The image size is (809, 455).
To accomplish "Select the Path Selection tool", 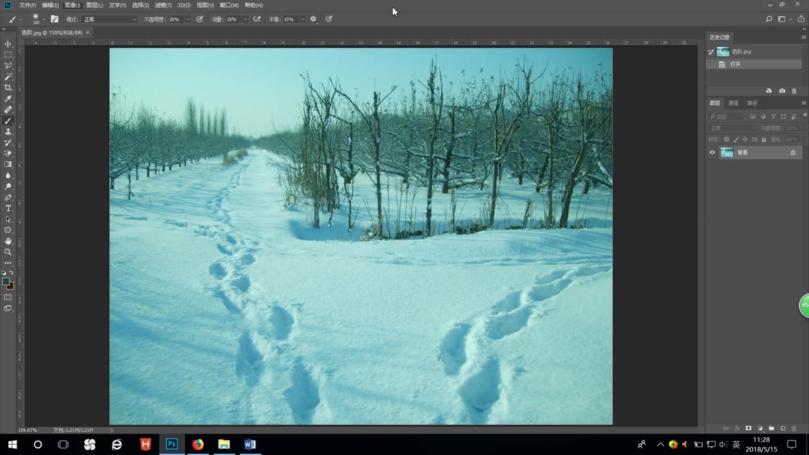I will 8,219.
